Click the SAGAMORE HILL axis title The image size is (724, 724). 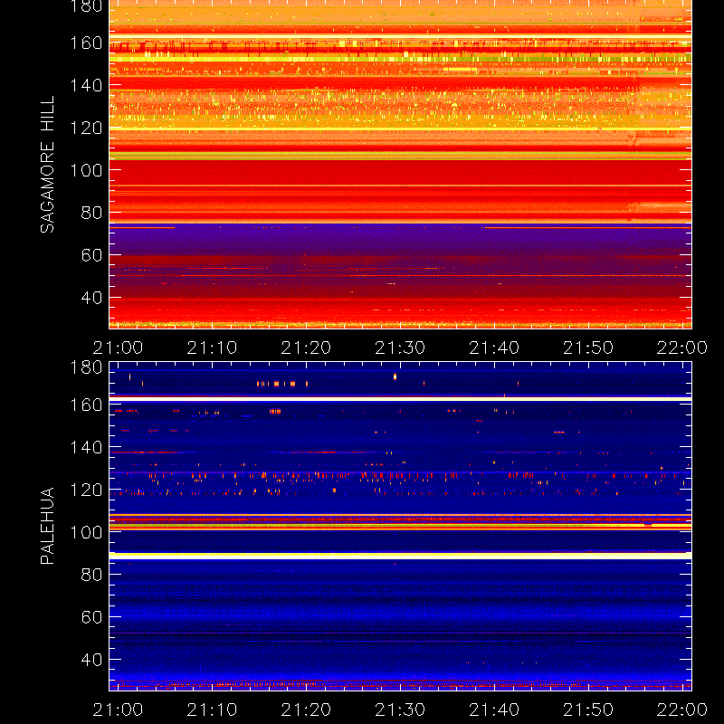pyautogui.click(x=48, y=165)
